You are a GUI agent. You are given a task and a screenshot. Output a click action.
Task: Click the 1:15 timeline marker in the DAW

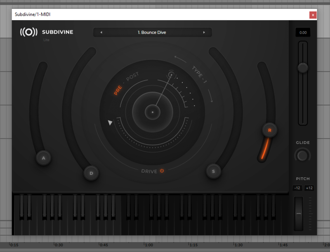[x=193, y=245]
